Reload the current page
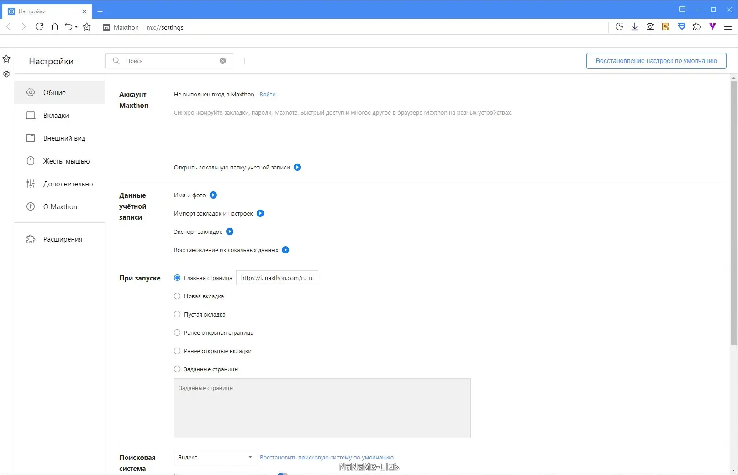 39,27
